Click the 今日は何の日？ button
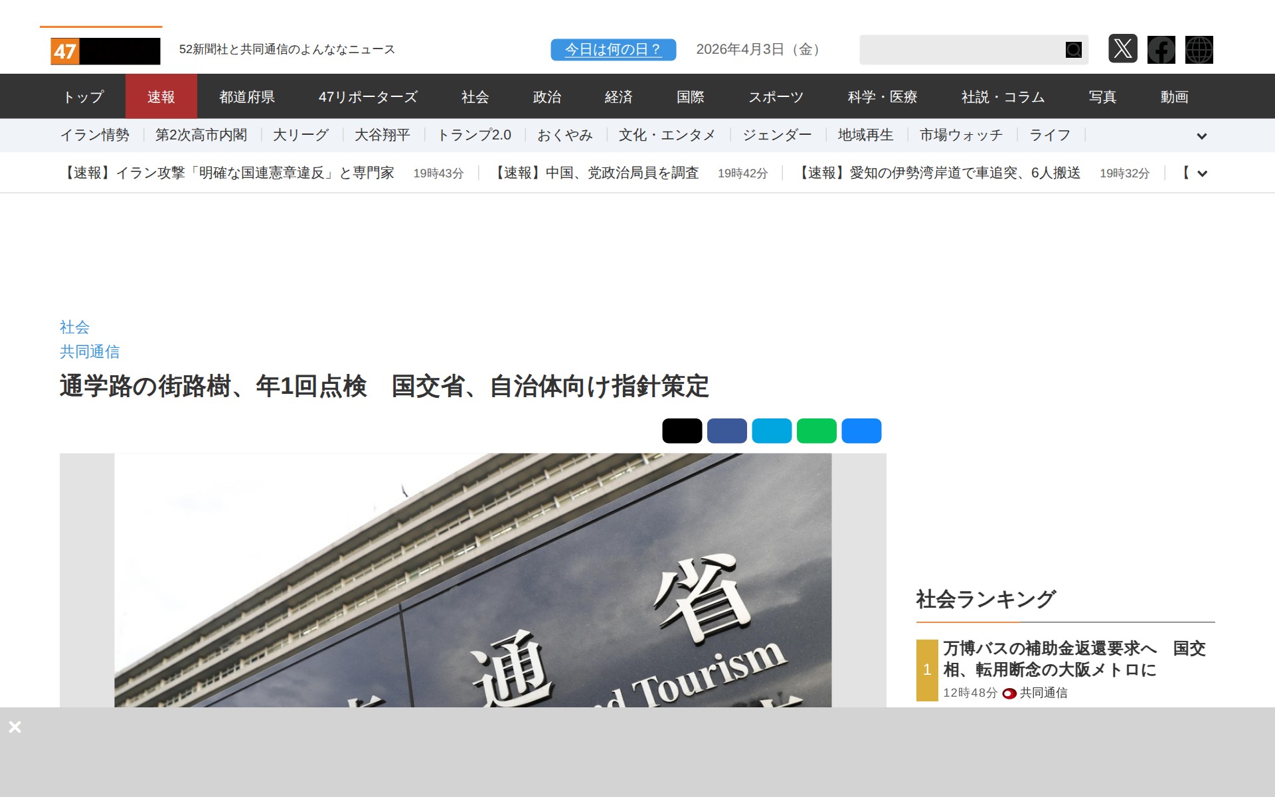Image resolution: width=1275 pixels, height=797 pixels. coord(613,50)
